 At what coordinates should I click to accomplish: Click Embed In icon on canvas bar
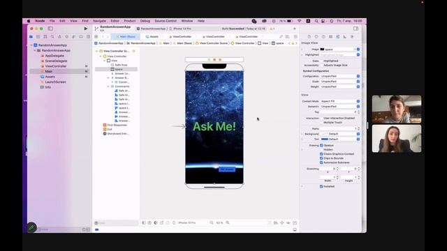click(295, 223)
